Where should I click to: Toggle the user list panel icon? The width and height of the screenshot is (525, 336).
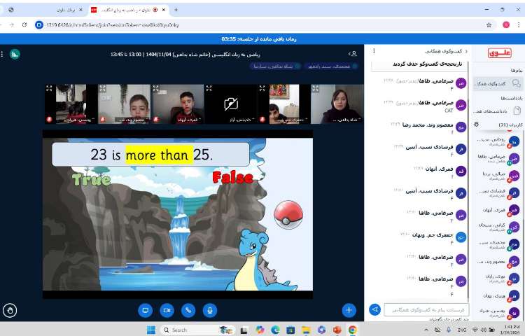pos(352,53)
